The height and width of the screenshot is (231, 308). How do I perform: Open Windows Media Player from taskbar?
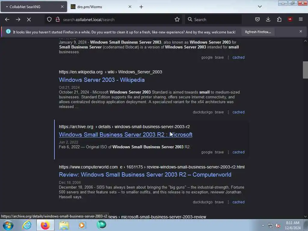click(82, 225)
